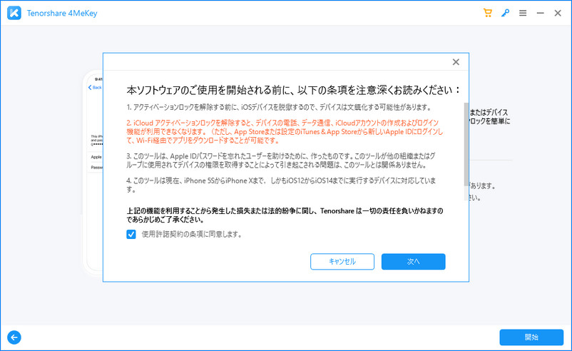The image size is (572, 351).
Task: Open the hamburger menu icon
Action: pyautogui.click(x=523, y=13)
